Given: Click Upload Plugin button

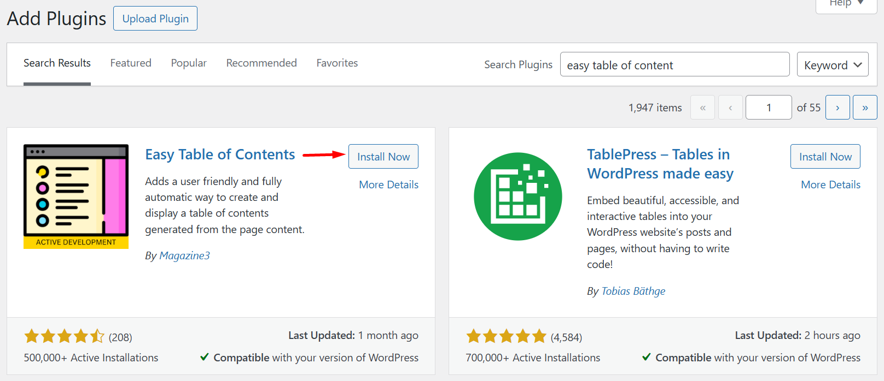Looking at the screenshot, I should click(155, 19).
